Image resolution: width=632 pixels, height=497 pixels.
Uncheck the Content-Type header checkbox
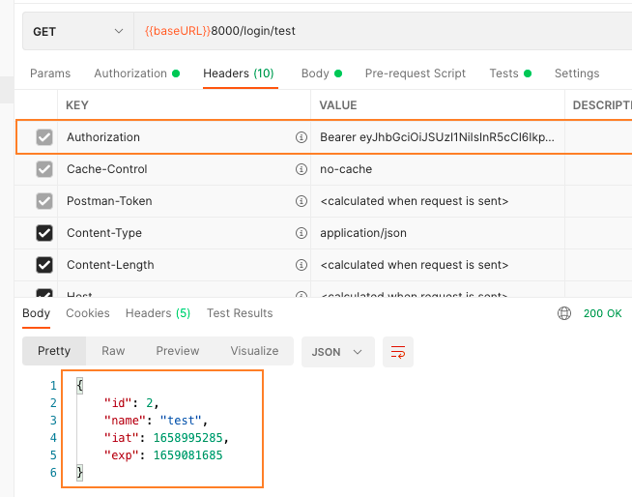tap(44, 233)
